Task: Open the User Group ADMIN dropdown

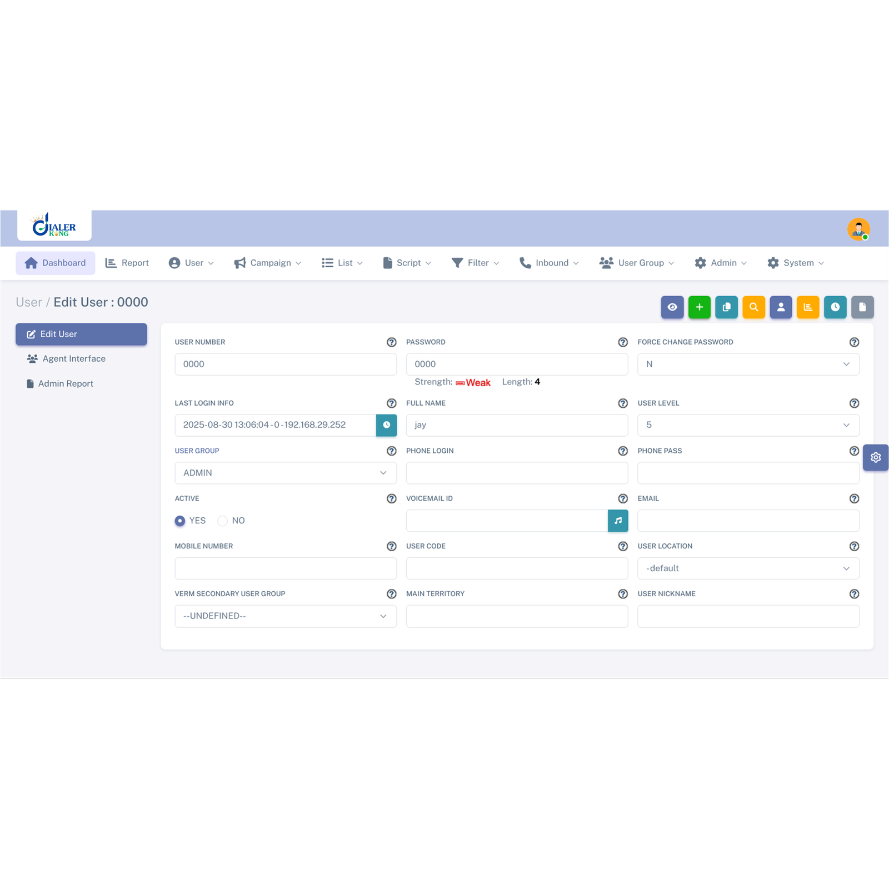Action: tap(286, 473)
